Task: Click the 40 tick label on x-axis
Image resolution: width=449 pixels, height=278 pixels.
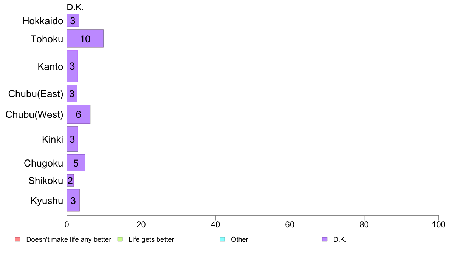Action: click(215, 225)
